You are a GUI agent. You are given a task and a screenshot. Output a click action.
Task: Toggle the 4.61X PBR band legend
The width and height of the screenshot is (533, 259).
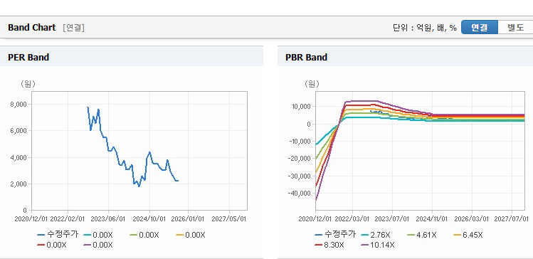tap(422, 235)
